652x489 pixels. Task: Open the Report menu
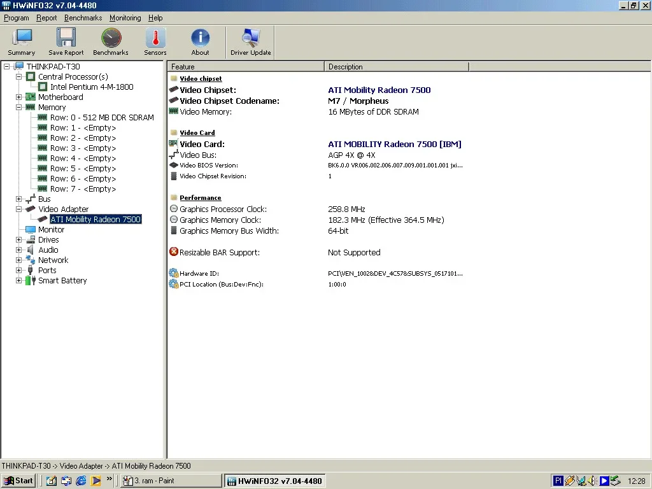(x=46, y=18)
